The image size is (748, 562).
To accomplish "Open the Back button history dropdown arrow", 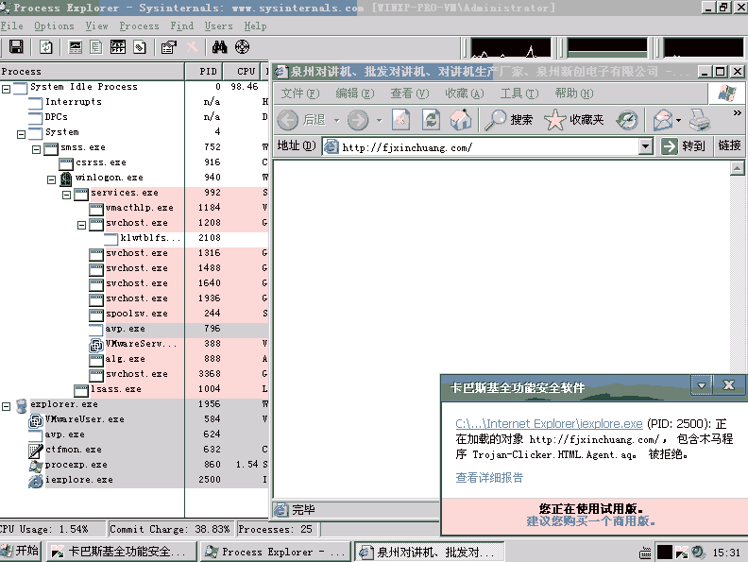I will (336, 120).
